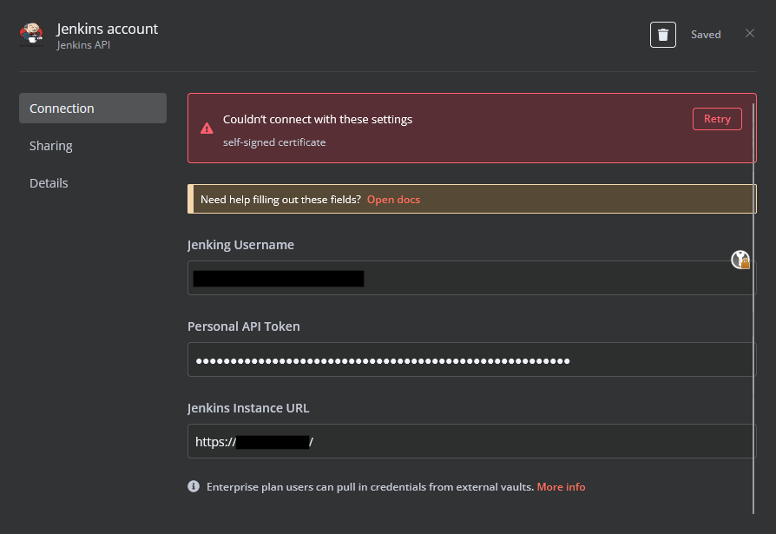Viewport: 776px width, 534px height.
Task: Retry the connection test
Action: tap(717, 119)
